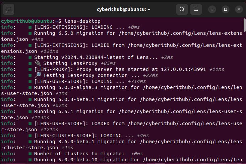Click the +67ms timing text
Screen dimensions: 246x164
pyautogui.click(x=60, y=105)
